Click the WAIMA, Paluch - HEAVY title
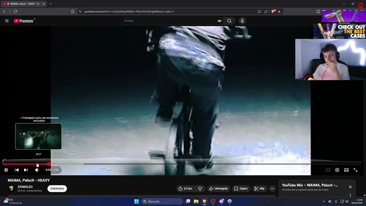This screenshot has height=206, width=366. click(x=29, y=180)
